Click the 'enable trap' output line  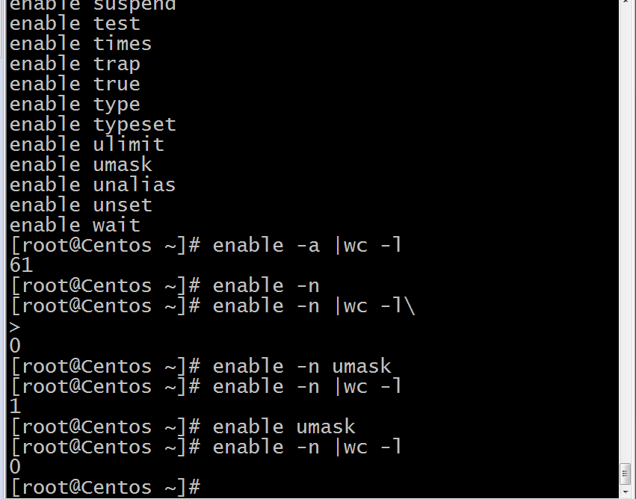click(75, 64)
